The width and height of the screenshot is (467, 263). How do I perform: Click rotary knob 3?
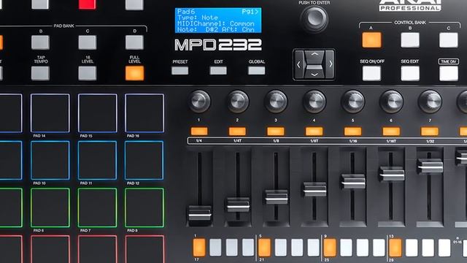point(276,102)
